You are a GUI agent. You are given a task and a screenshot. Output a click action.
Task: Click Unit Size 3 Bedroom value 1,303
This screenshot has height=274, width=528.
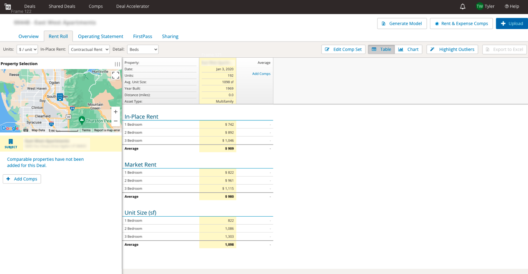pyautogui.click(x=229, y=236)
